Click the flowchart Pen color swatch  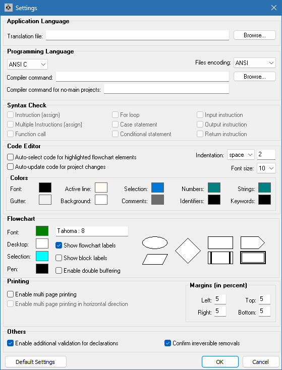[x=42, y=269]
